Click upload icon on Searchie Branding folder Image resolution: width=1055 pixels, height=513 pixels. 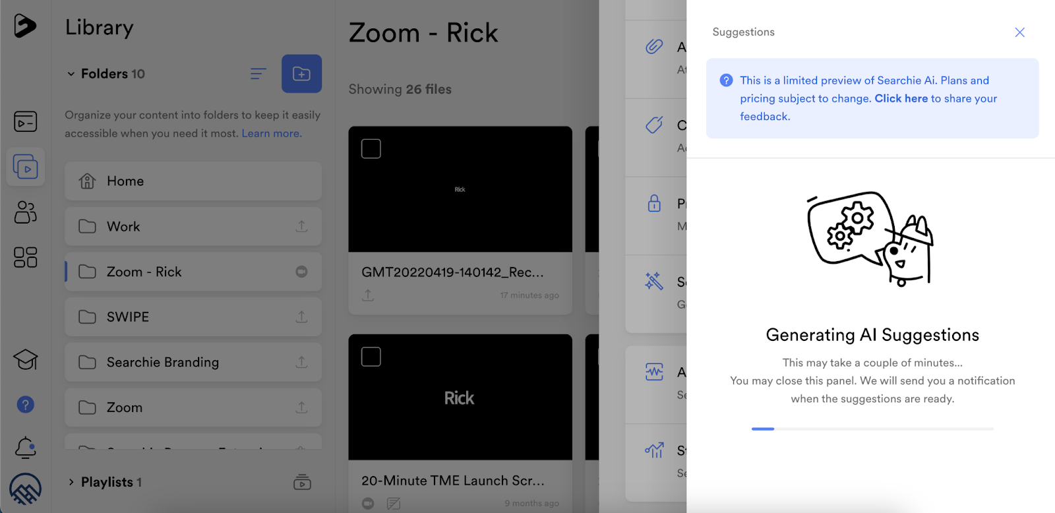point(301,362)
